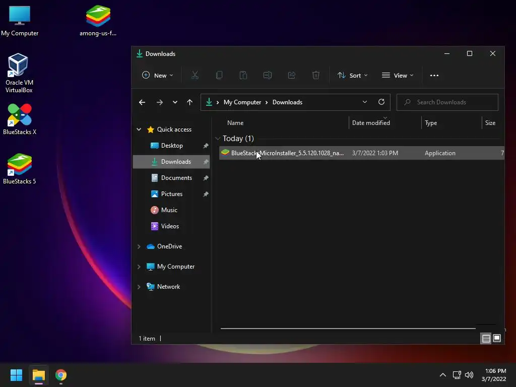Minimize the Downloads window
The height and width of the screenshot is (387, 516).
(447, 53)
